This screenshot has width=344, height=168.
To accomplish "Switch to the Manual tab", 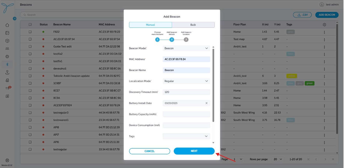I will point(151,25).
